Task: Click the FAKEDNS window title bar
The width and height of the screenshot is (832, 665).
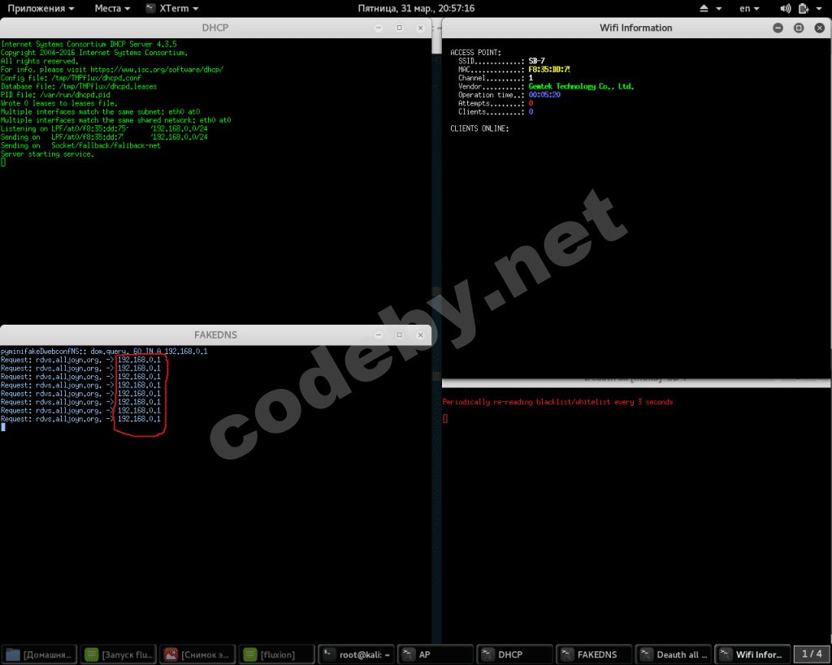Action: pos(214,335)
